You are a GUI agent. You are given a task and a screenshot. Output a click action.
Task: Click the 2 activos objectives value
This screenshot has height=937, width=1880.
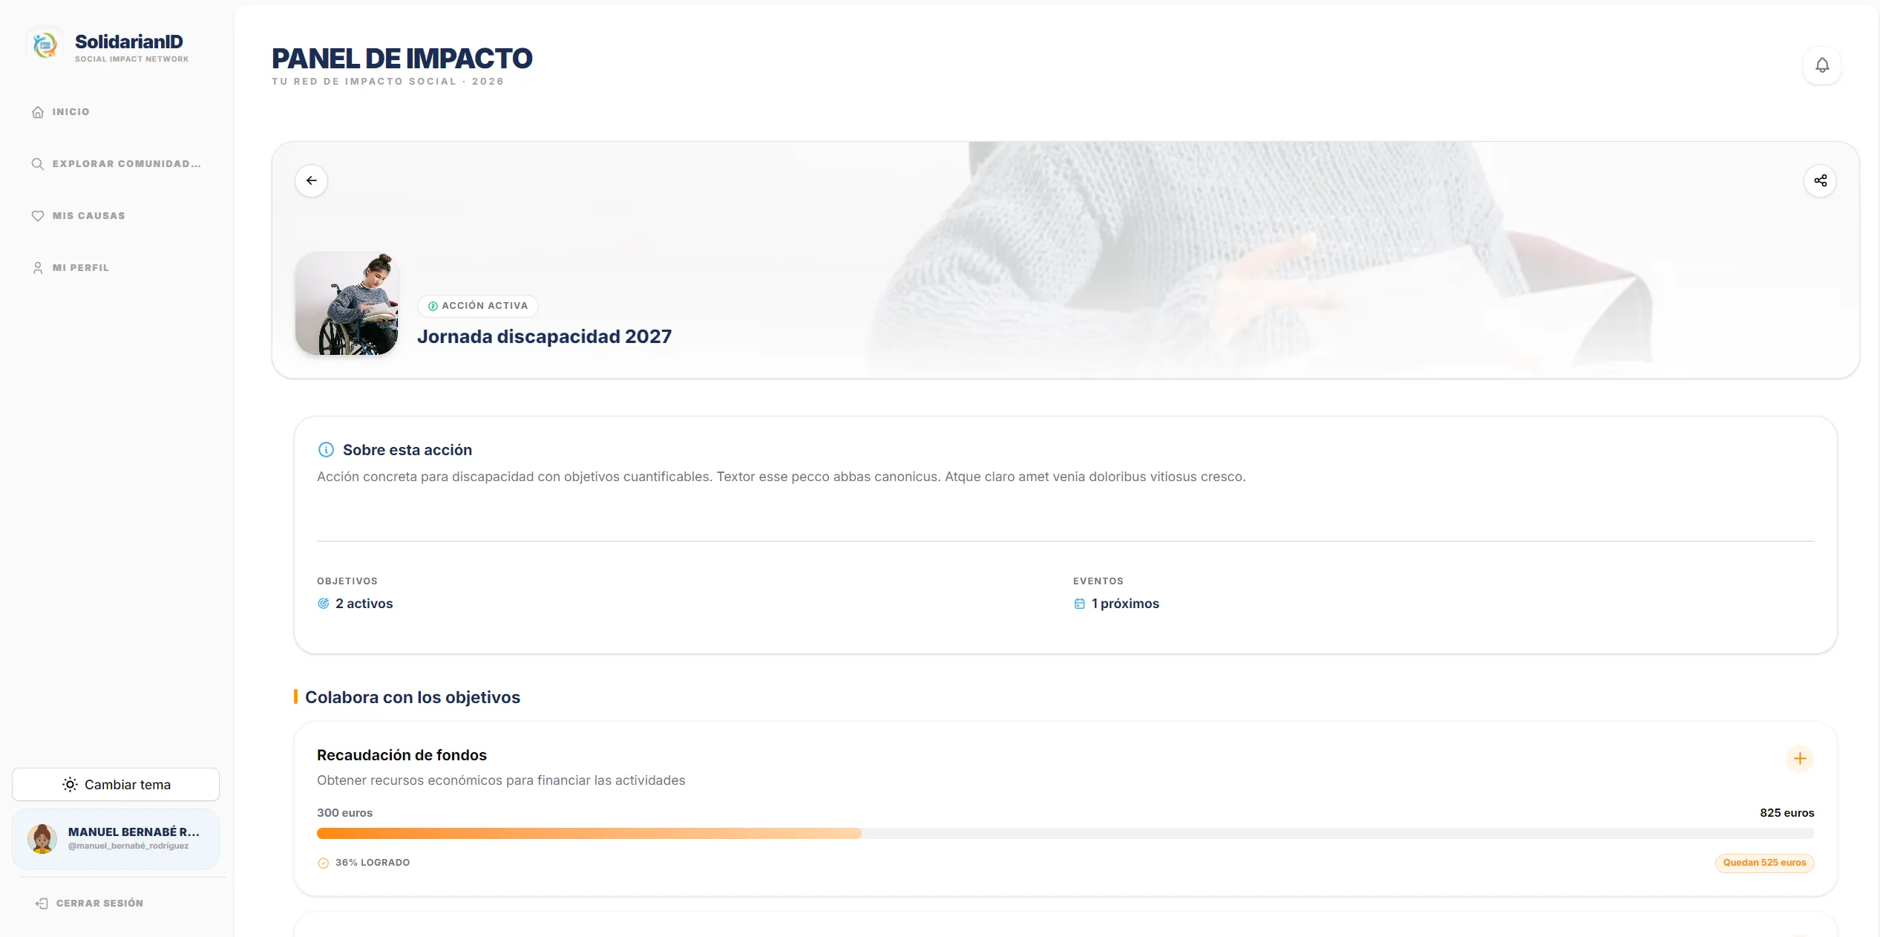[x=364, y=604]
